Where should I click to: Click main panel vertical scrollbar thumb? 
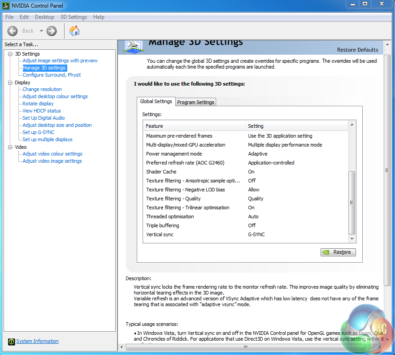tap(387, 170)
